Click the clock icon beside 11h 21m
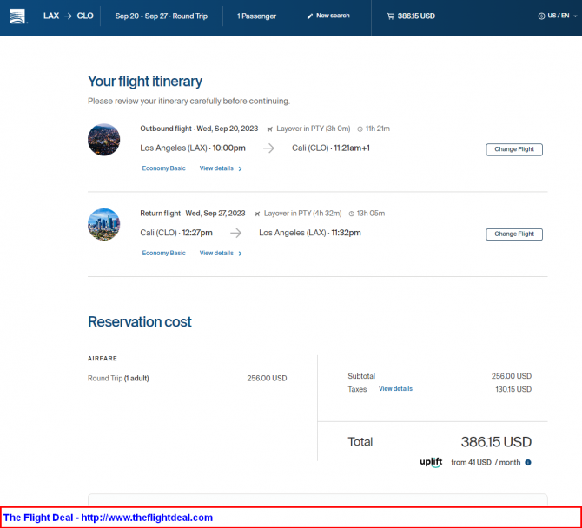The image size is (582, 528). click(360, 129)
